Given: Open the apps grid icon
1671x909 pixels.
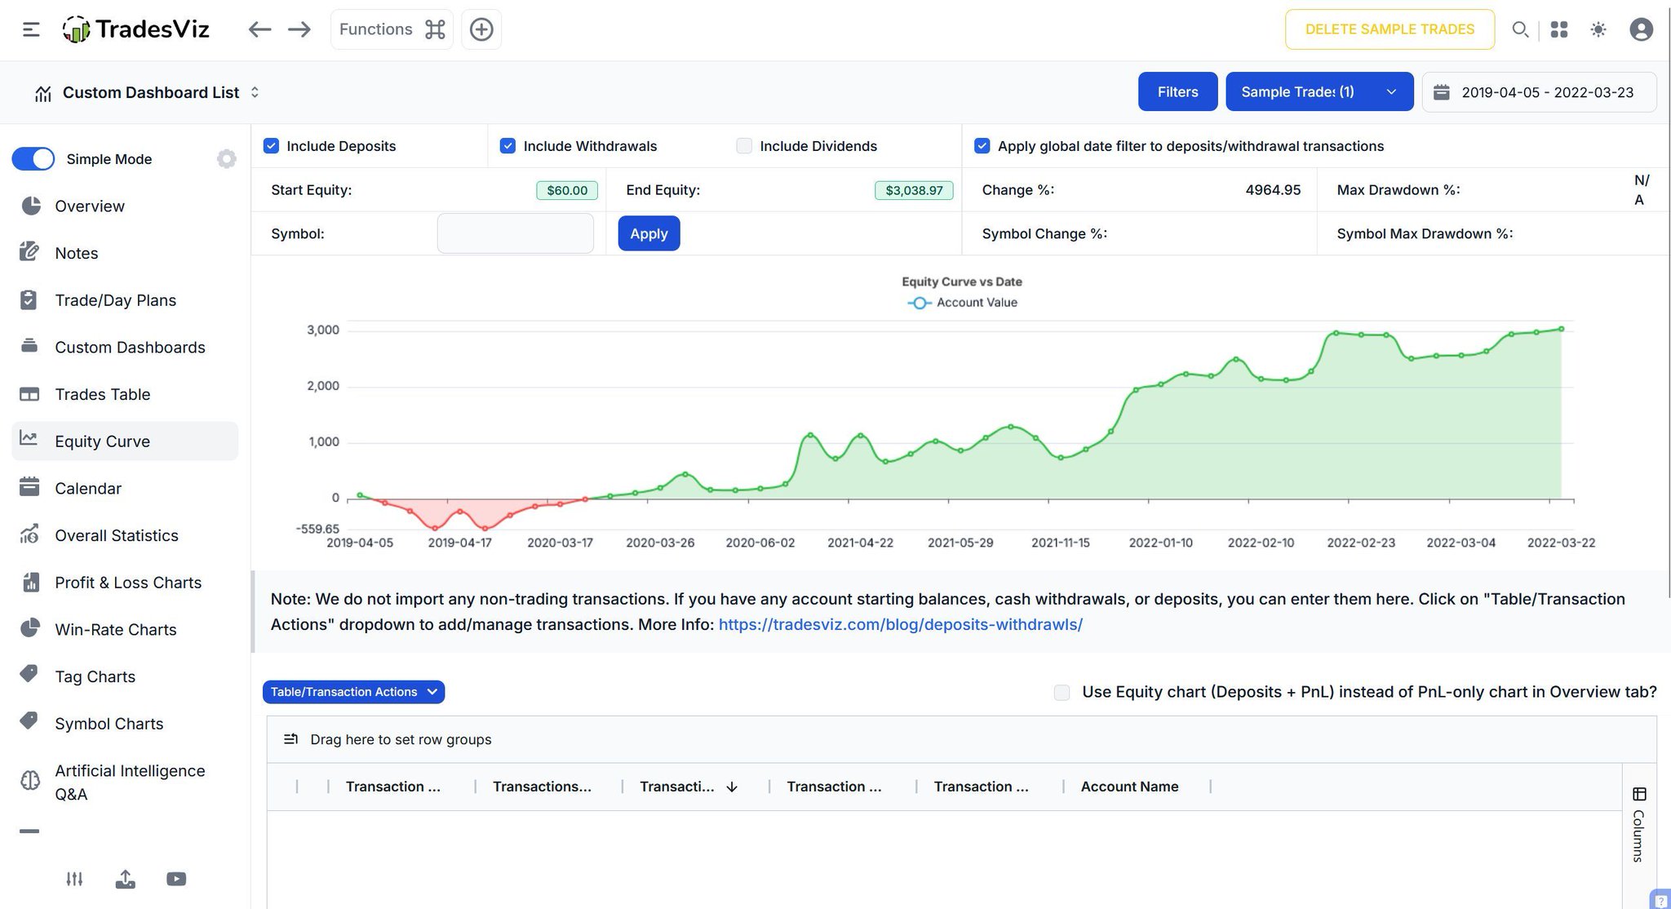Looking at the screenshot, I should [x=1558, y=29].
